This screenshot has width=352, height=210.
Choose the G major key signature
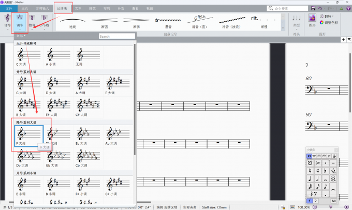click(x=28, y=85)
